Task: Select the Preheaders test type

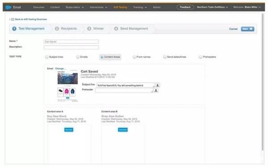Action: (x=201, y=57)
